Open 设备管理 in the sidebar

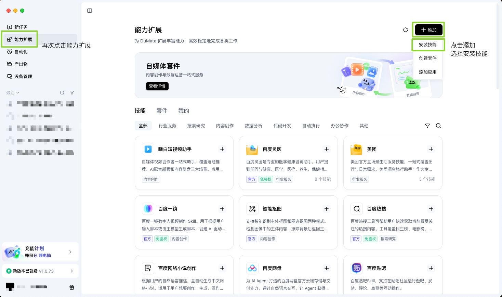point(40,76)
